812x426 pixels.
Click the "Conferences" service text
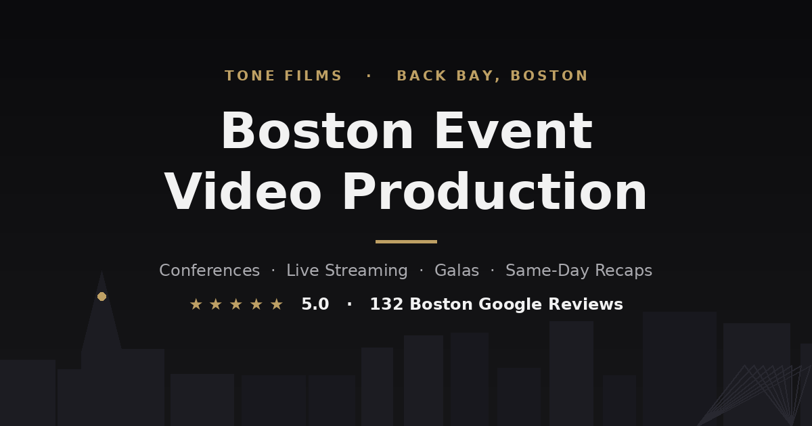tap(209, 270)
